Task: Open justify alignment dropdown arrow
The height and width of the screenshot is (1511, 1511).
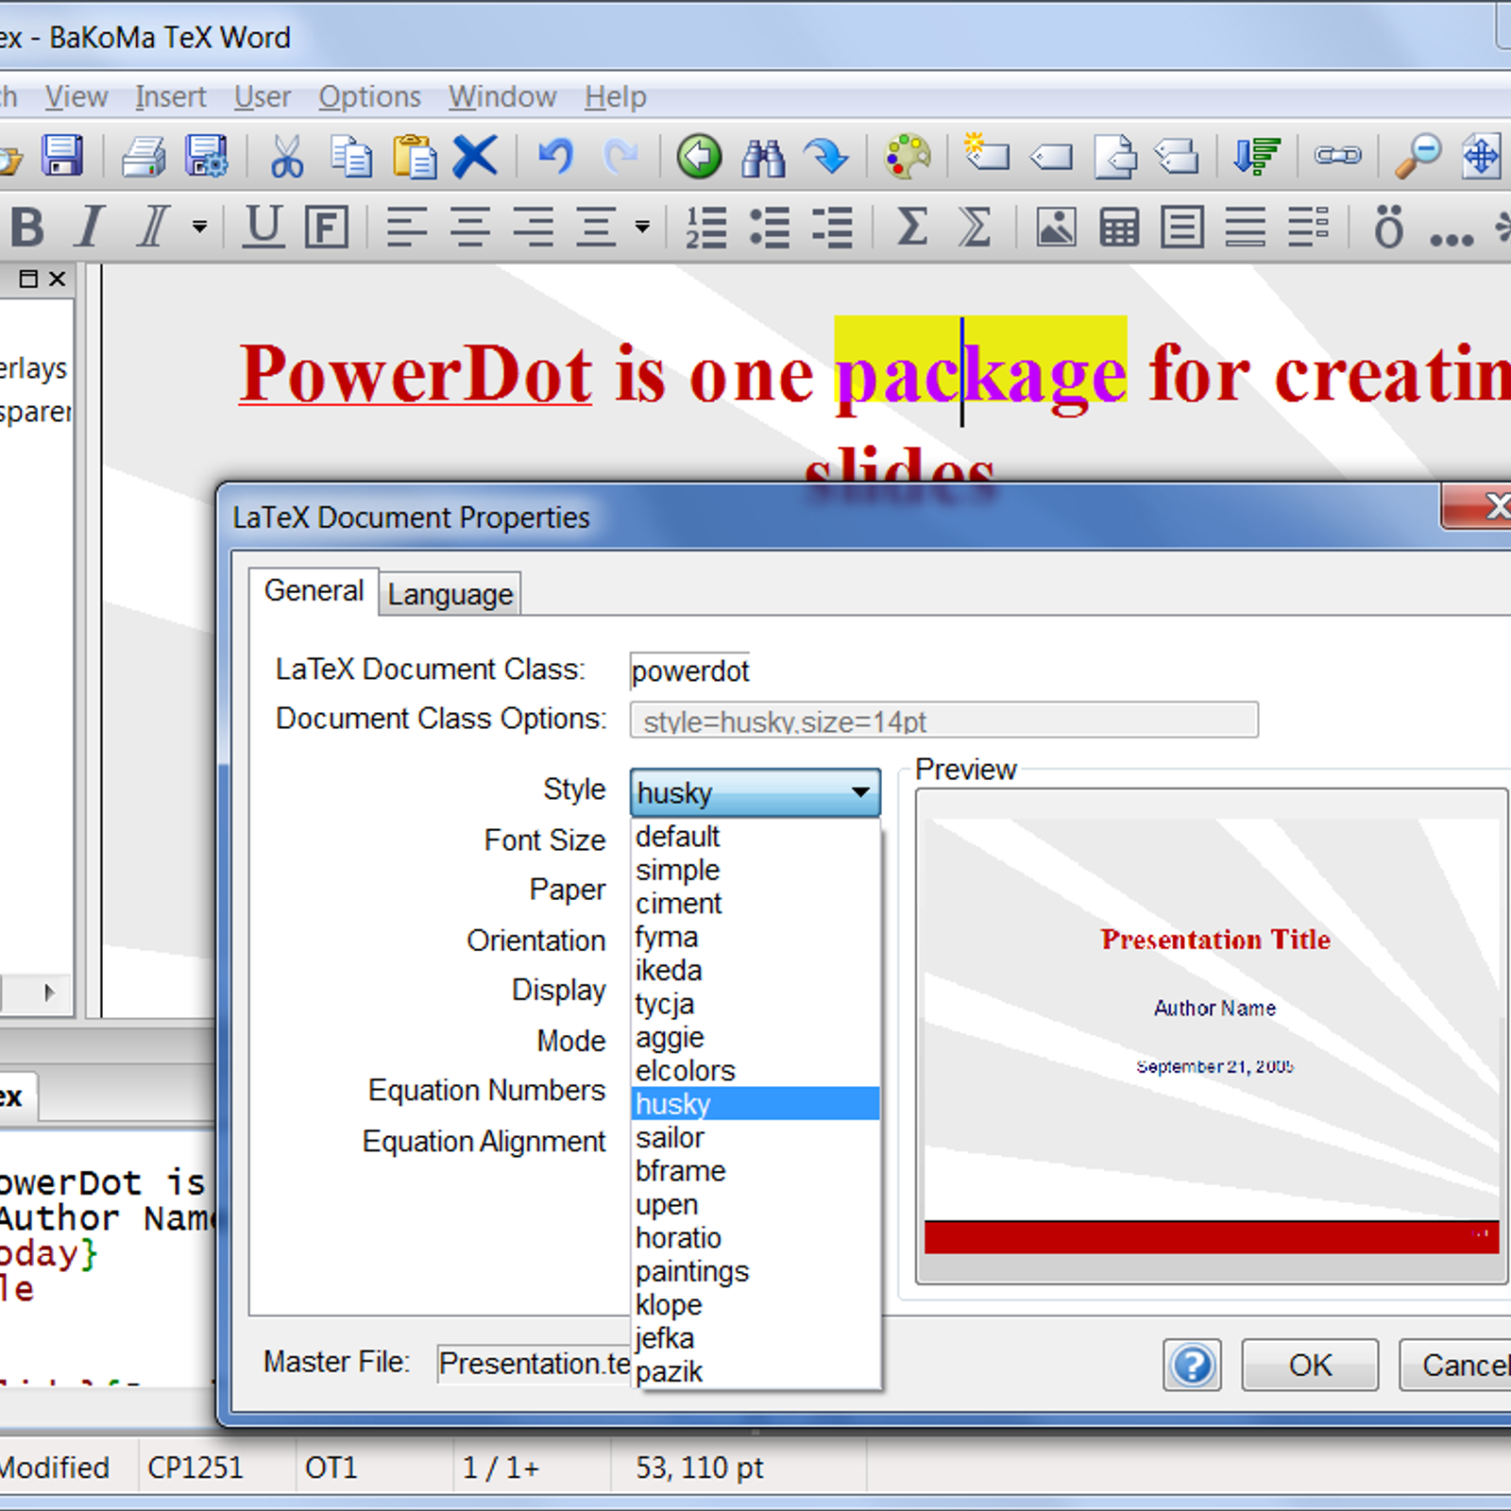Action: point(642,228)
